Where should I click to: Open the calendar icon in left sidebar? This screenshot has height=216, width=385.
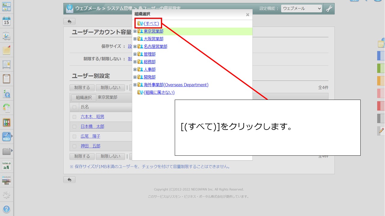point(6,21)
